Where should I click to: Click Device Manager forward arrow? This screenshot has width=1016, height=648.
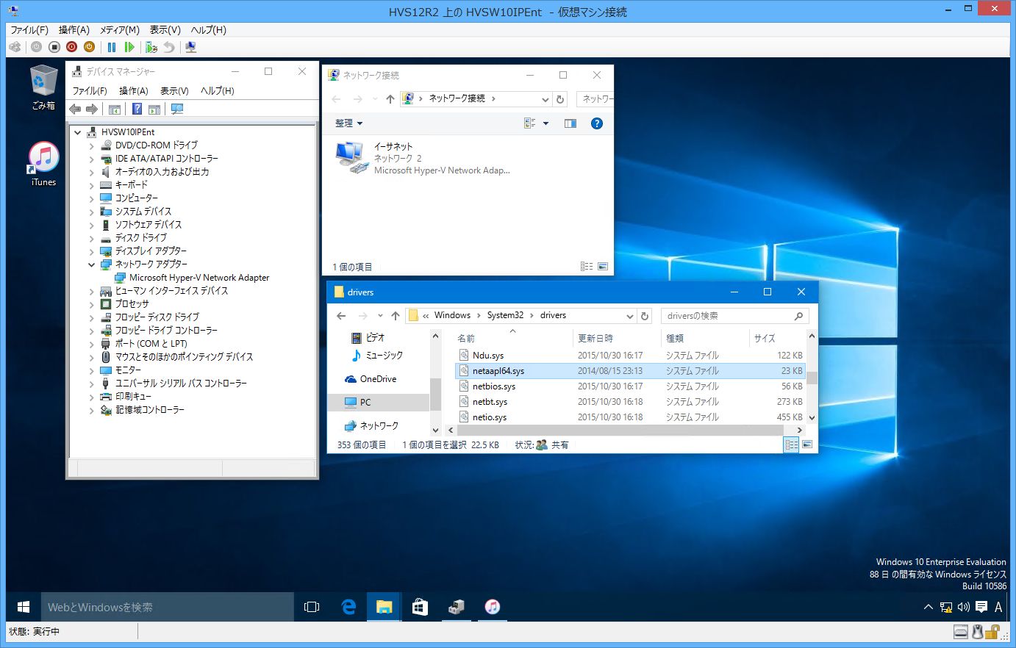coord(92,109)
